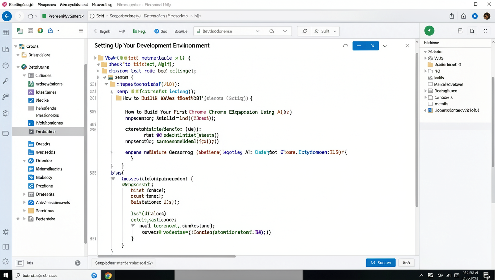Click the document list icon in sidebar toolbar
Screen dimensions: 495x280
point(30,31)
